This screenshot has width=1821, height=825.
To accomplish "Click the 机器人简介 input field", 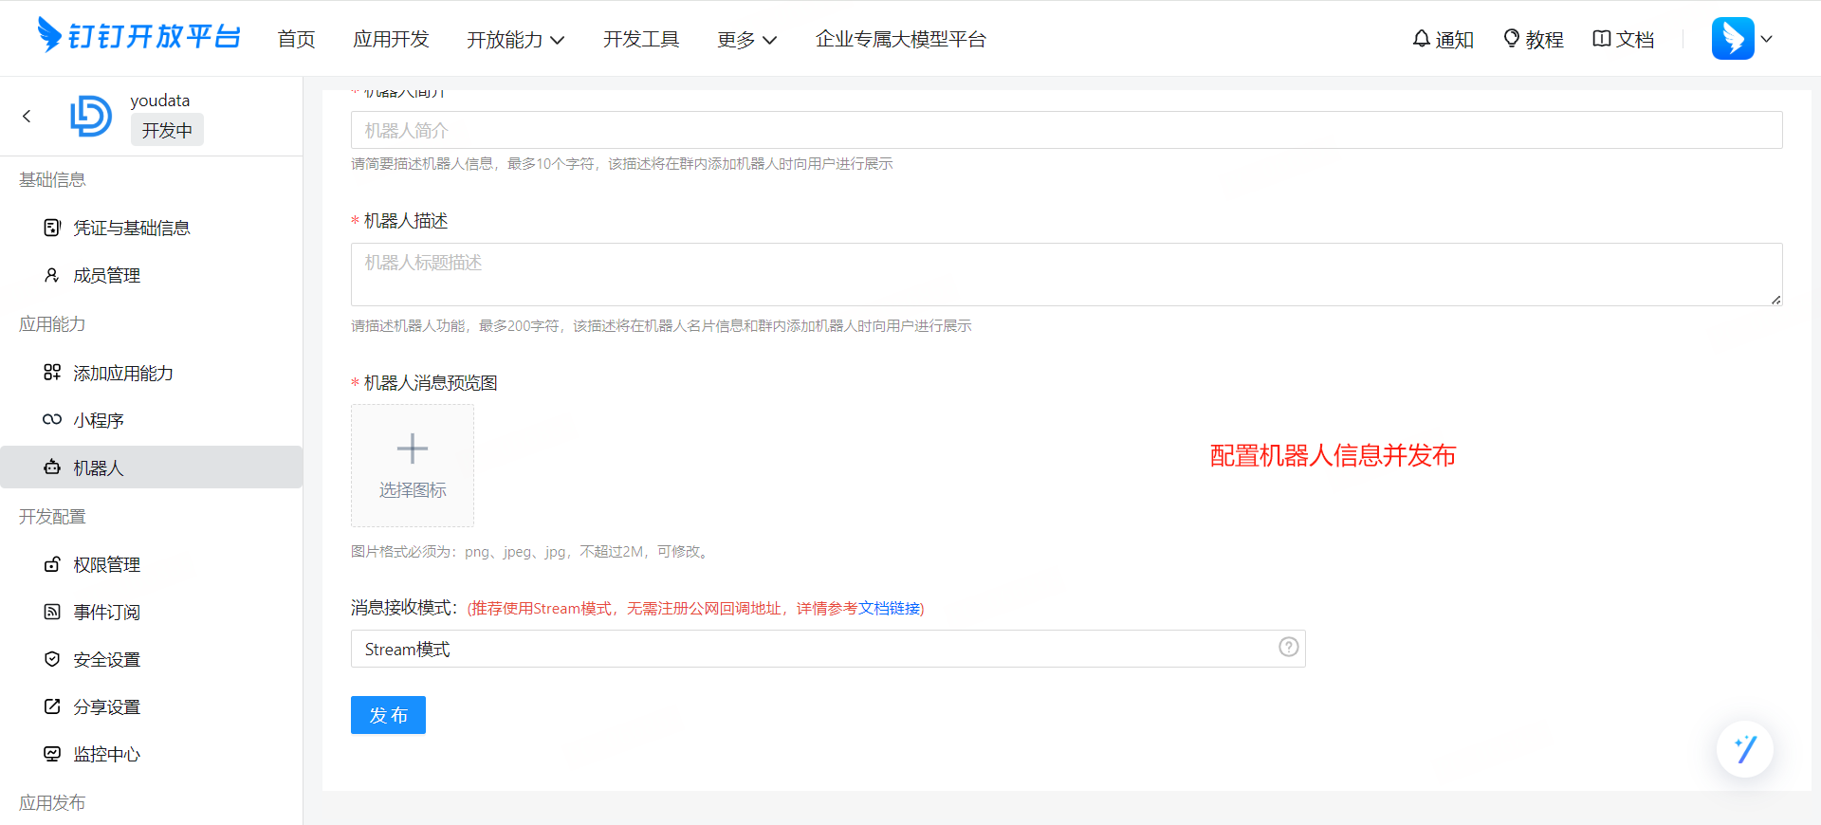I will click(1066, 130).
